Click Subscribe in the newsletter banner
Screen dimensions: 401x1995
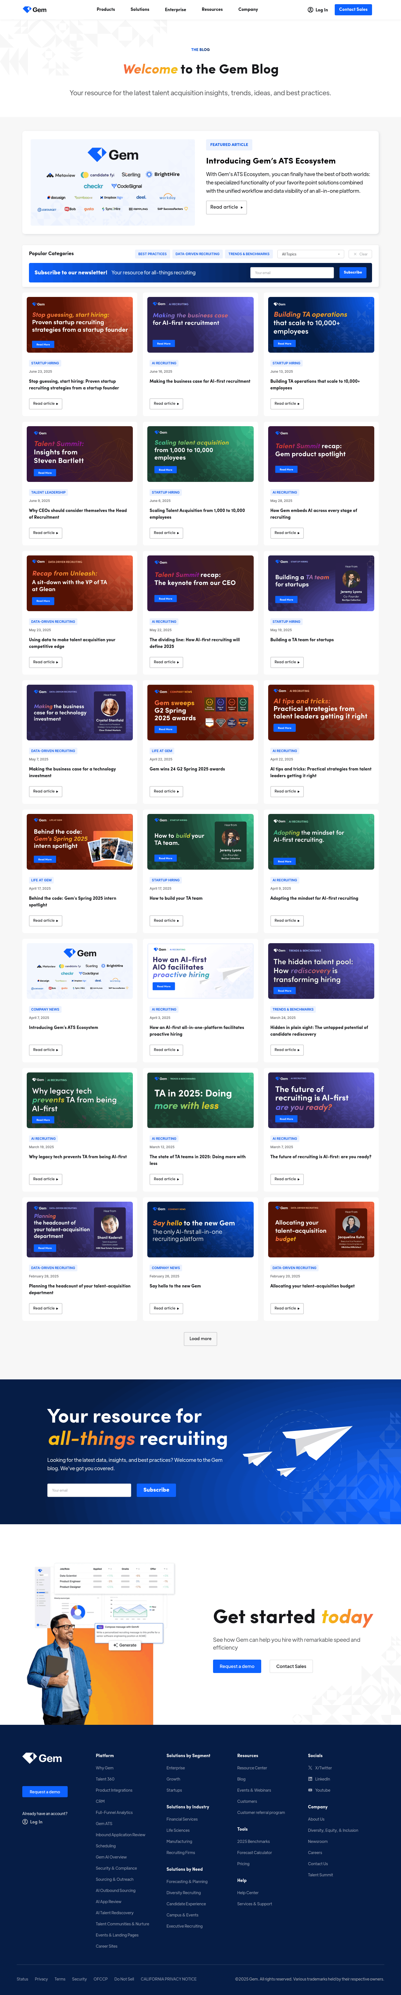click(x=353, y=273)
